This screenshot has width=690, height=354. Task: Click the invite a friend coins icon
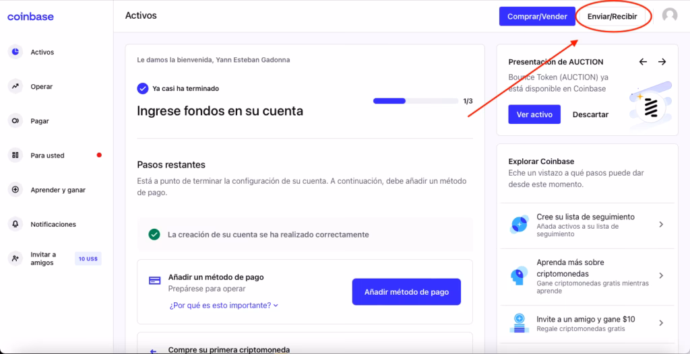(520, 323)
